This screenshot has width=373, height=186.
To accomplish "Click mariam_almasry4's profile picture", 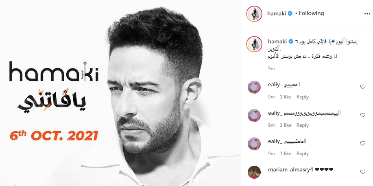I will coord(254,172).
